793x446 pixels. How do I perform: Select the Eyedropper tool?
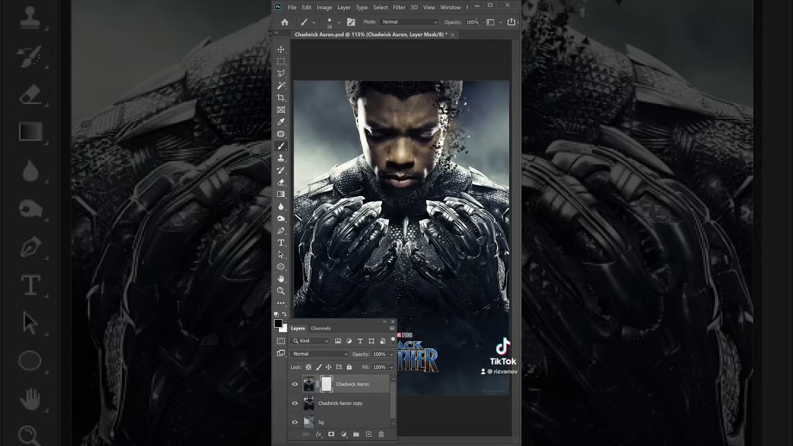pyautogui.click(x=281, y=122)
